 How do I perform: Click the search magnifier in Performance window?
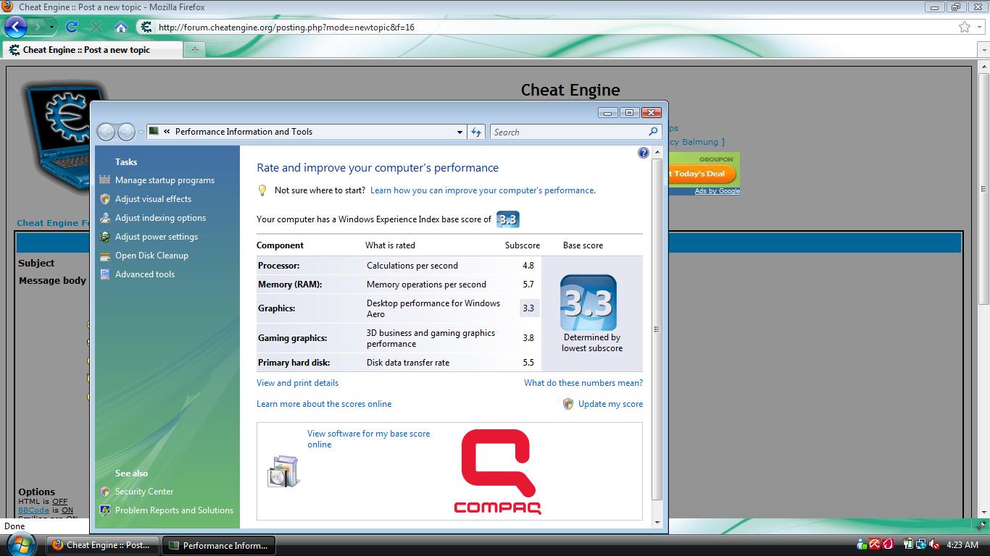[653, 132]
